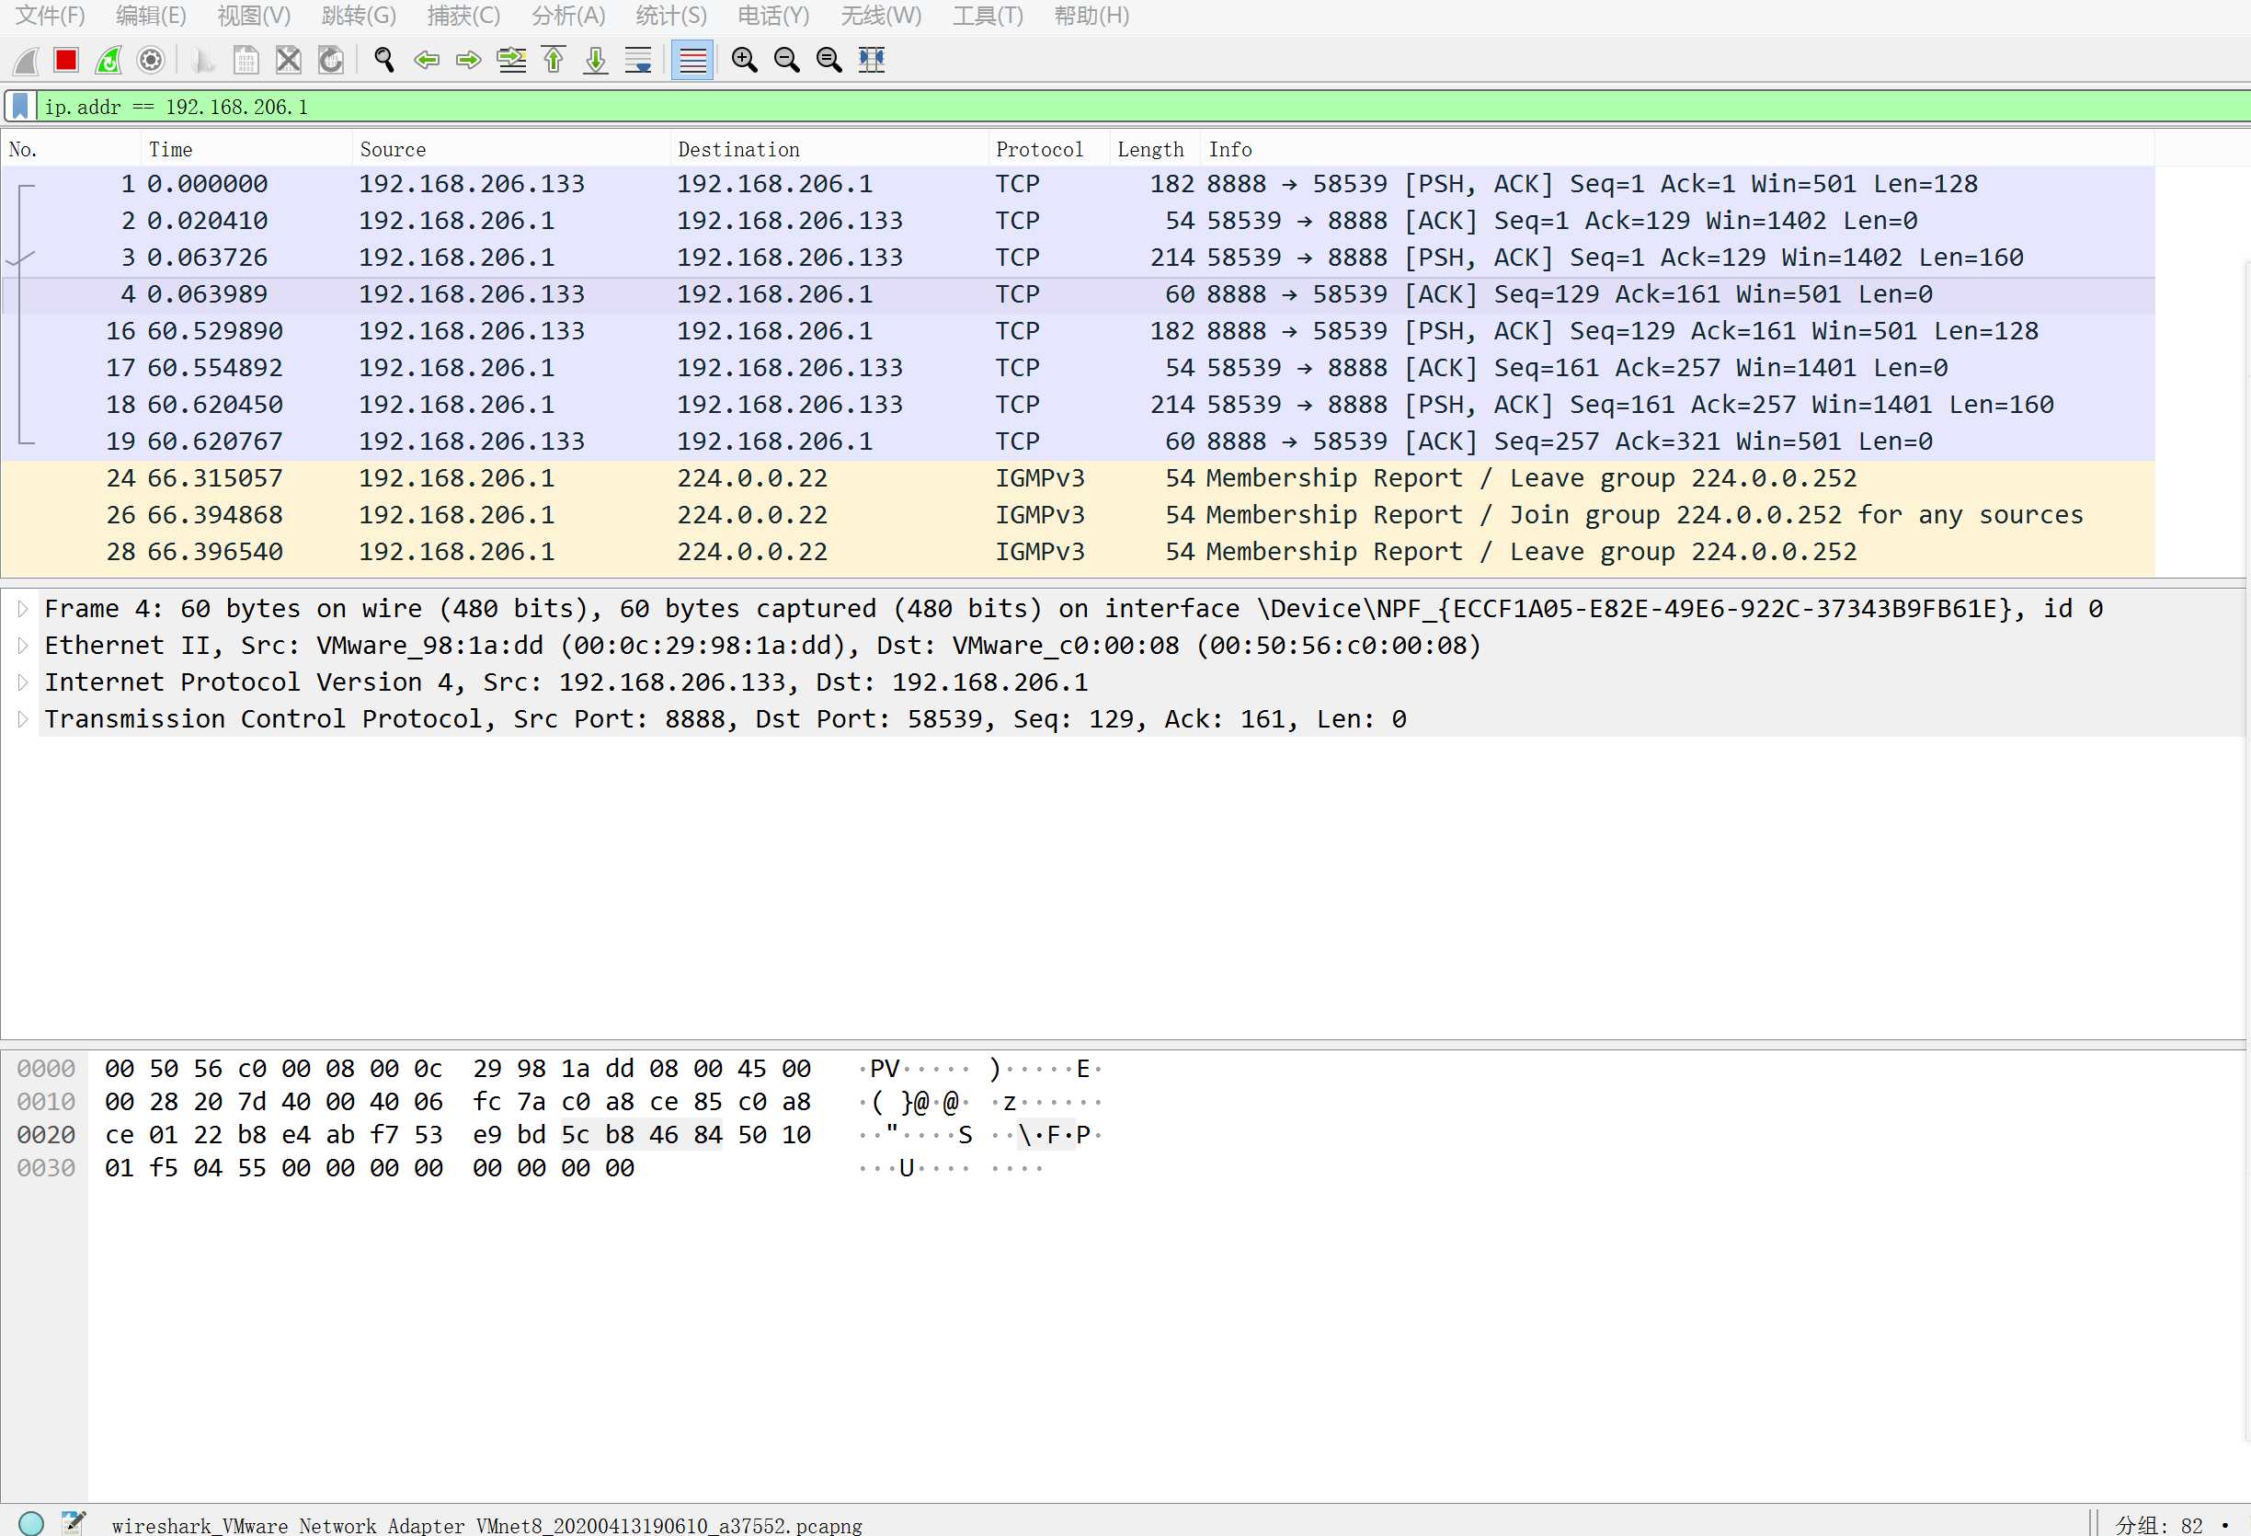Select IGMPv3 packet 28 Leave group
The width and height of the screenshot is (2251, 1536).
coord(1078,553)
